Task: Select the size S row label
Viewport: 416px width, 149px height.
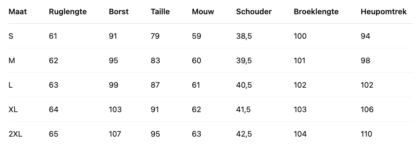Action: pyautogui.click(x=11, y=36)
